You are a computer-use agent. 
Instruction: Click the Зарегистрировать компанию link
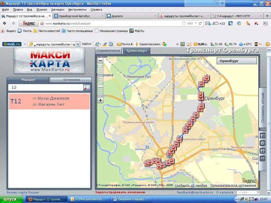(120, 192)
